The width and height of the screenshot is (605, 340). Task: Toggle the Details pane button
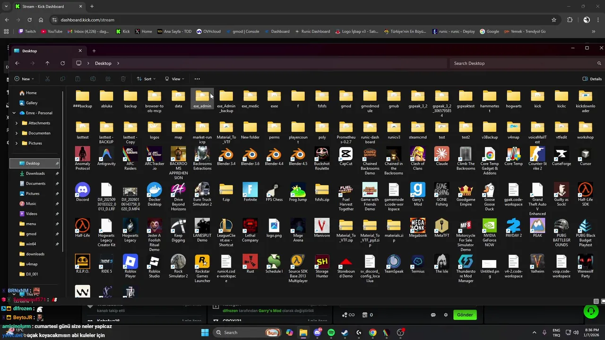592,79
